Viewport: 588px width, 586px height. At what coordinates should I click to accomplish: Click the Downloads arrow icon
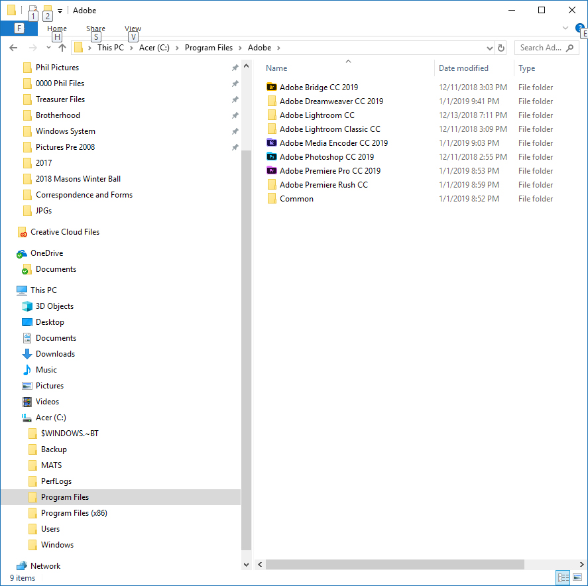[x=27, y=354]
